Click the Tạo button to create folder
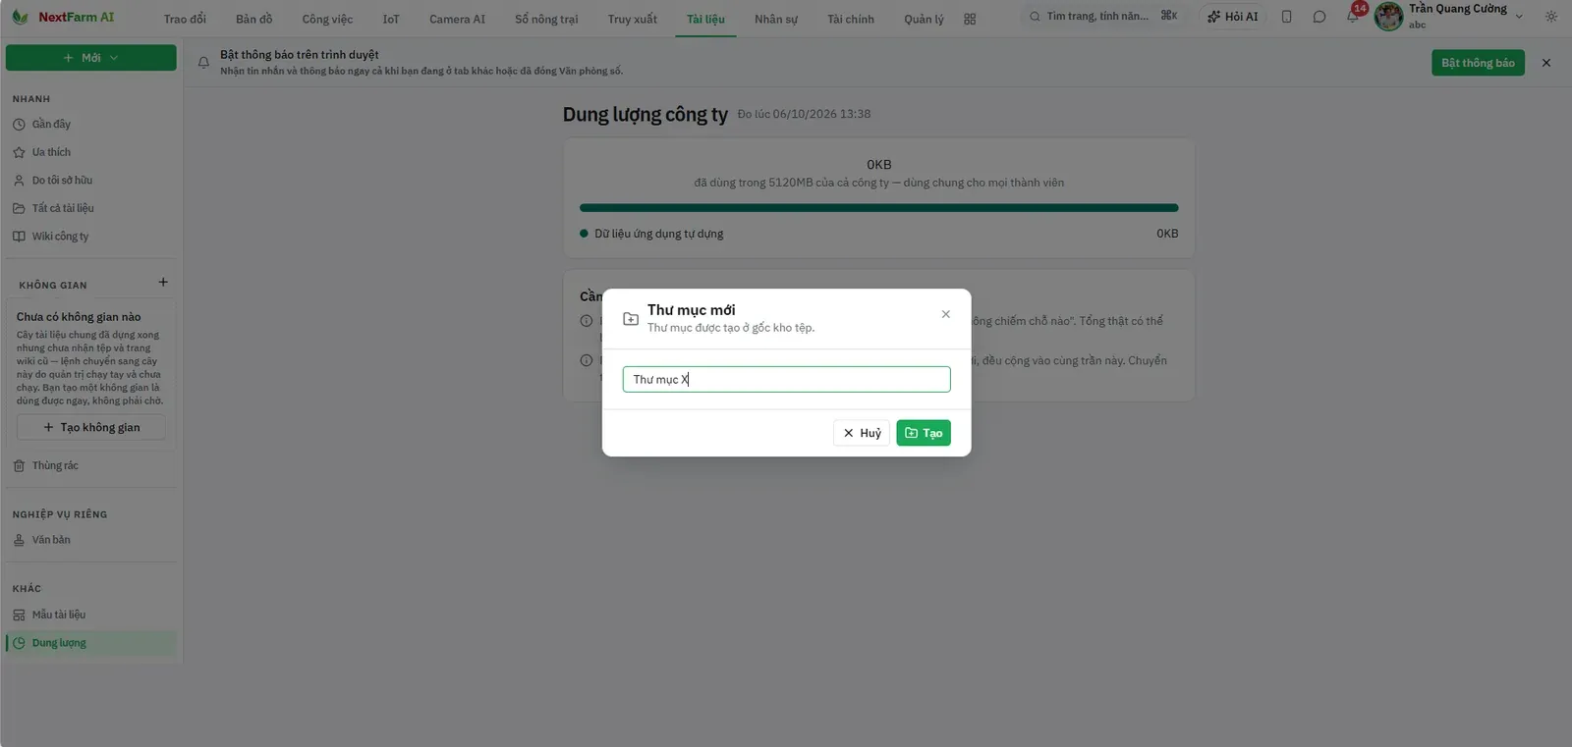 tap(924, 433)
